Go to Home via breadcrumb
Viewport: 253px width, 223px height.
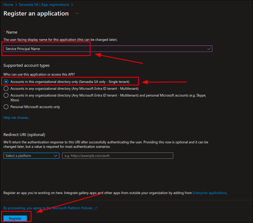(8, 4)
